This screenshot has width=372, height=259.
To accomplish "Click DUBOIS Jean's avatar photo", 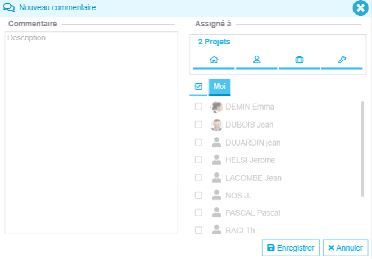I will coord(216,125).
